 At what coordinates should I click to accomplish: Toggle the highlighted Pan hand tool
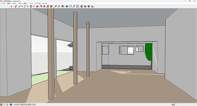(70, 6)
